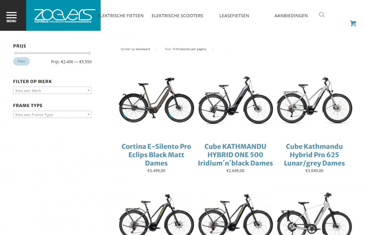Open the search magnifier icon
366x235 pixels.
(x=322, y=15)
